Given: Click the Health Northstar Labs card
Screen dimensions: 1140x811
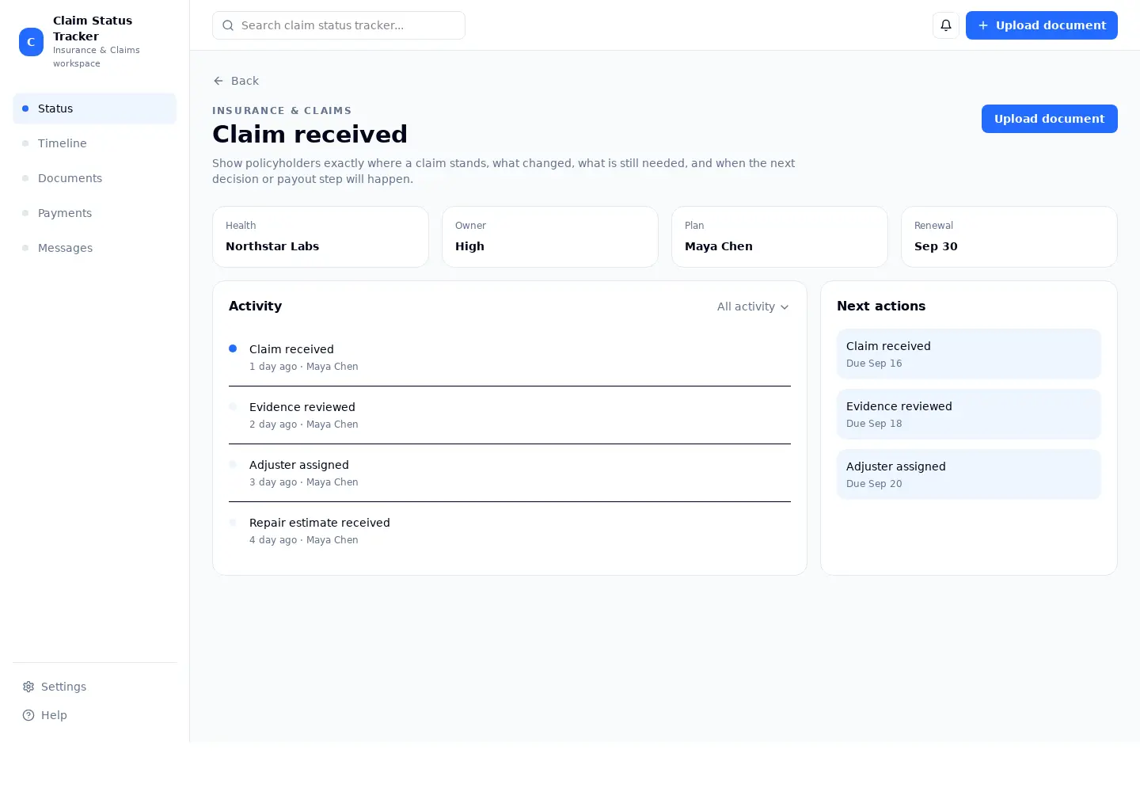Looking at the screenshot, I should (321, 237).
